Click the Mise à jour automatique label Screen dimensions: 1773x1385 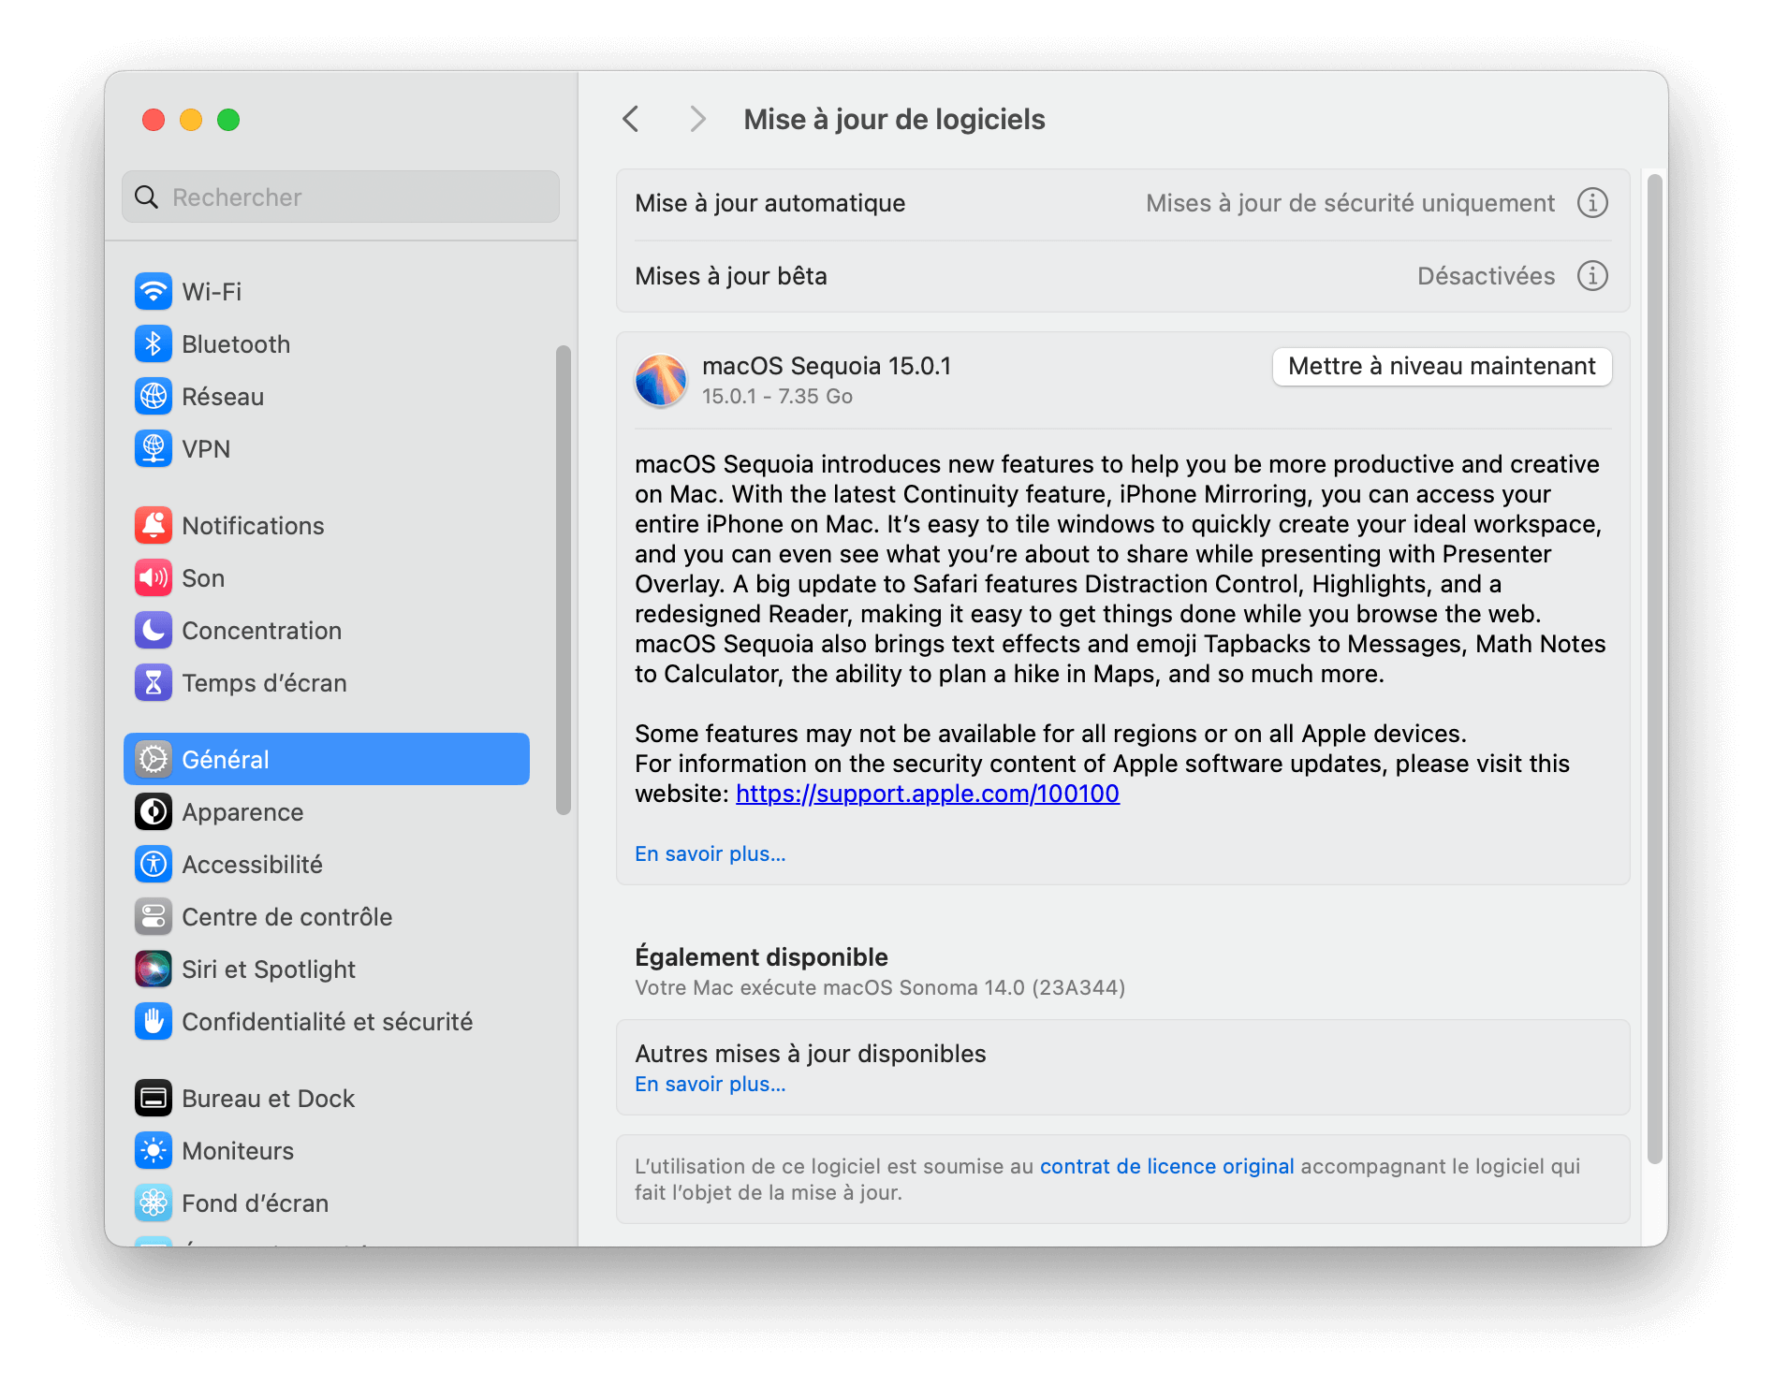click(x=770, y=203)
